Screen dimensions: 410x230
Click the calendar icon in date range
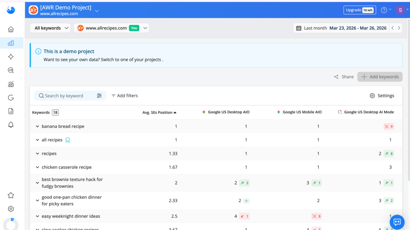pyautogui.click(x=299, y=28)
